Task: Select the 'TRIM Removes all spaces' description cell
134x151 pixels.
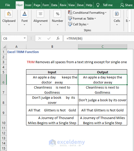Action: point(77,62)
